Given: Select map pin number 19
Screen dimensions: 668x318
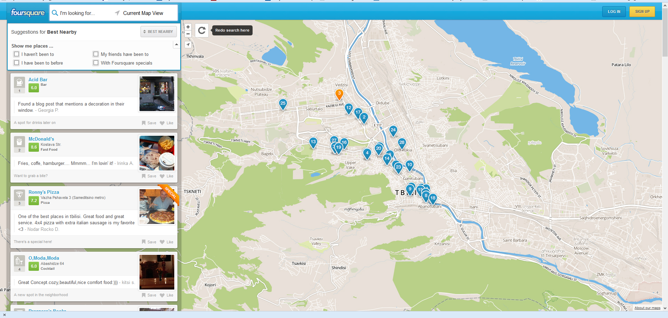Looking at the screenshot, I should click(x=339, y=148).
